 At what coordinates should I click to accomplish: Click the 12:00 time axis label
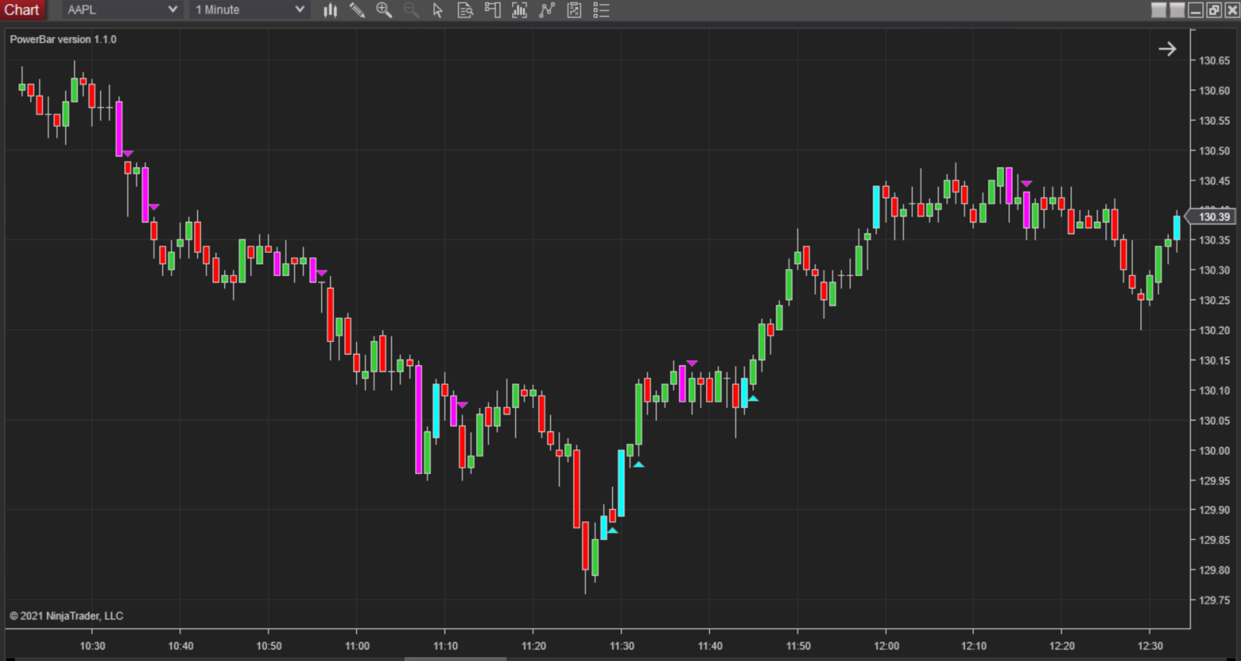pos(886,645)
